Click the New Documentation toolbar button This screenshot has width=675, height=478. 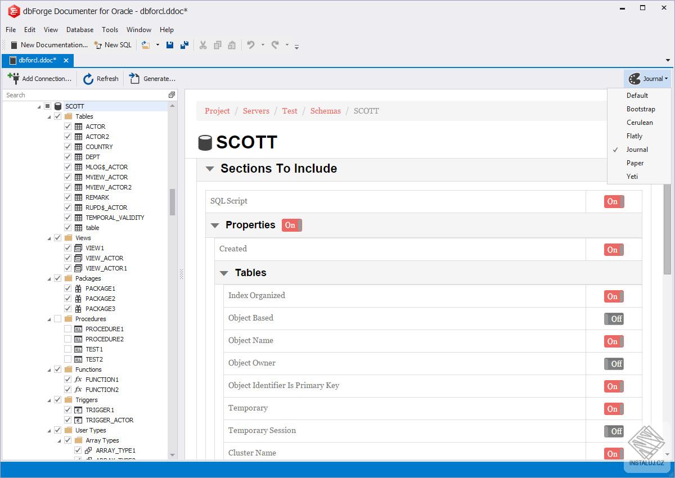(49, 45)
